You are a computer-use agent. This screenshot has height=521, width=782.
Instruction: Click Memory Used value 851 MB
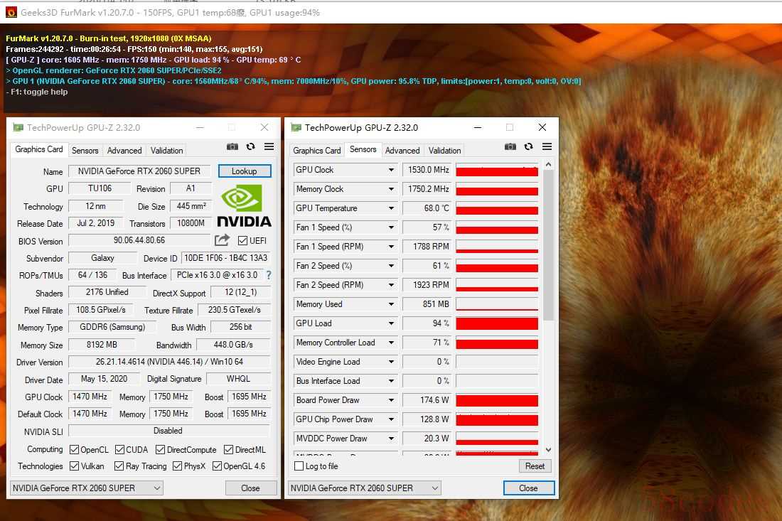point(427,304)
